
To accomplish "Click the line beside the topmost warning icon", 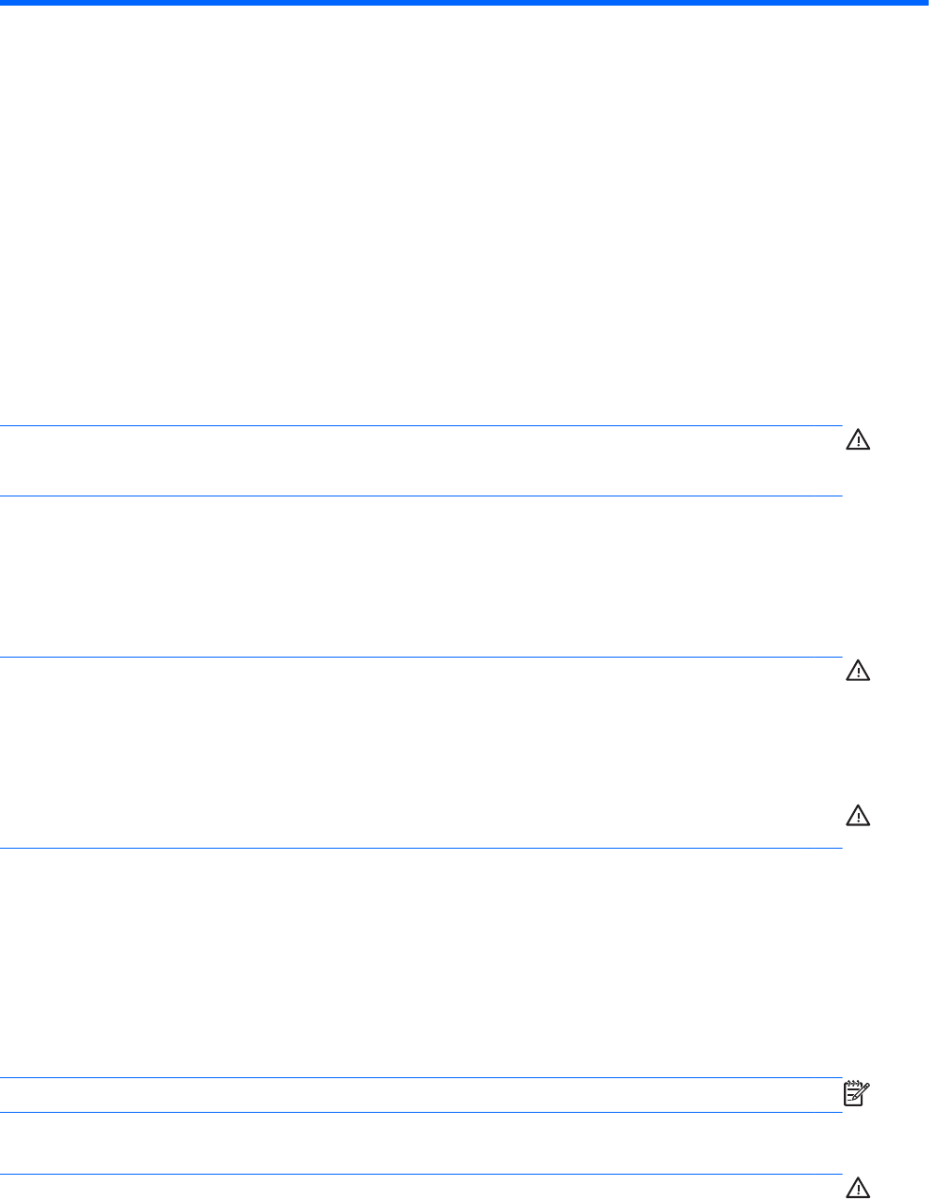I will [x=421, y=426].
